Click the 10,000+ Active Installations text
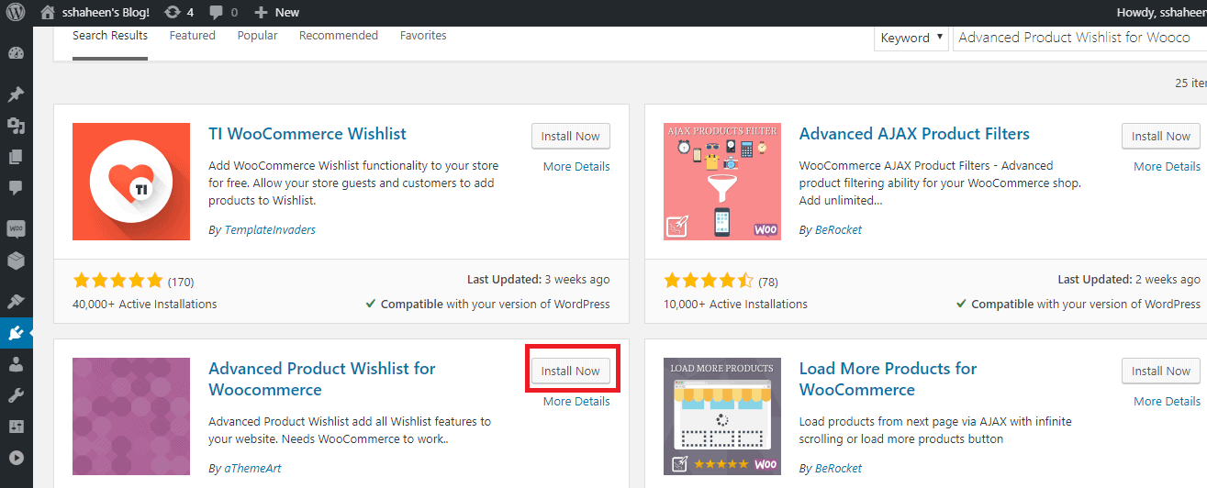The image size is (1207, 488). tap(735, 304)
